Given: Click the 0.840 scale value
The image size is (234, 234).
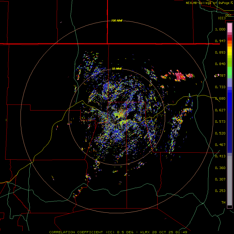Looking at the screenshot, I should pyautogui.click(x=220, y=64).
